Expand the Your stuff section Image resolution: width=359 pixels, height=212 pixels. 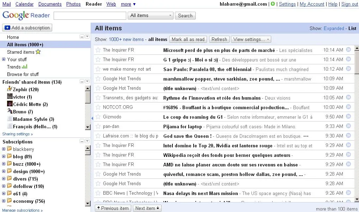coord(4,59)
